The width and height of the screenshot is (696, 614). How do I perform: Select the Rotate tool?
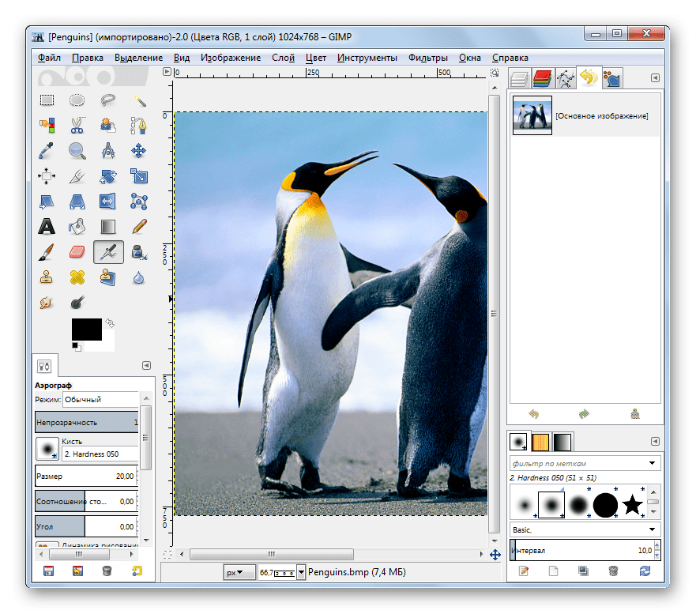pyautogui.click(x=108, y=176)
